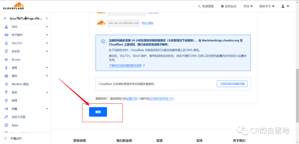Click the security shield icon
299x144 pixels.
(x=6, y=51)
